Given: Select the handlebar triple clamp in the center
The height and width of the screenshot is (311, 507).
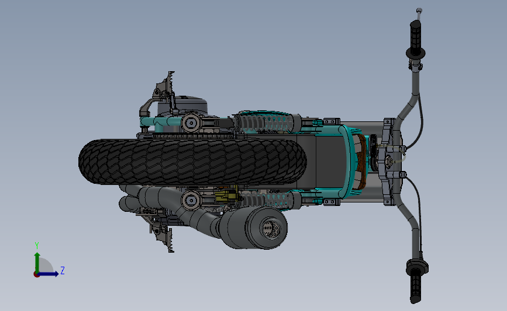Looking at the screenshot, I should pyautogui.click(x=389, y=161).
